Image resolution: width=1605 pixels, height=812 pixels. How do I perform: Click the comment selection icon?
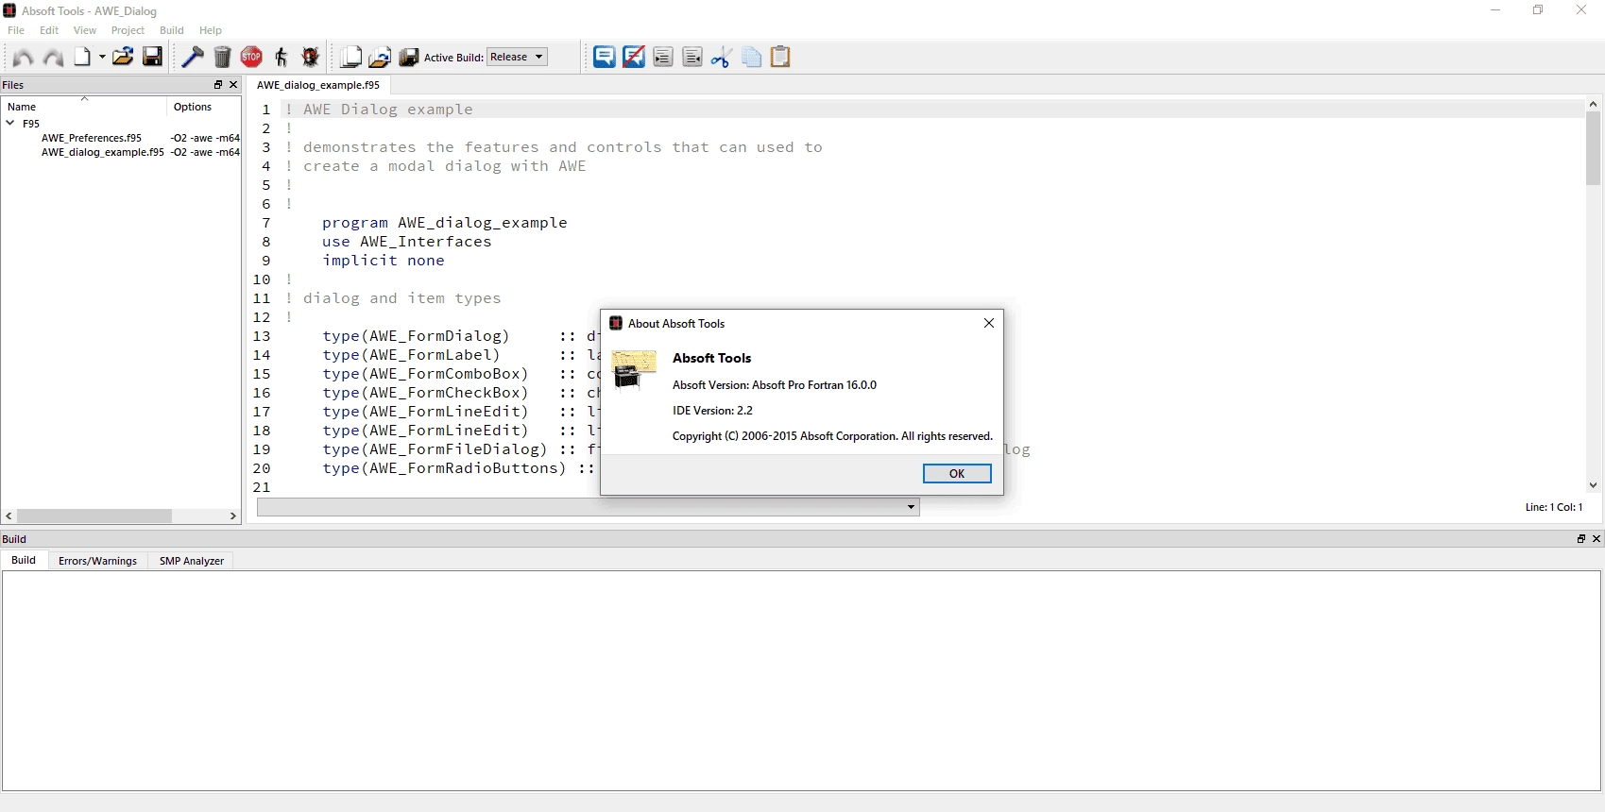(605, 57)
